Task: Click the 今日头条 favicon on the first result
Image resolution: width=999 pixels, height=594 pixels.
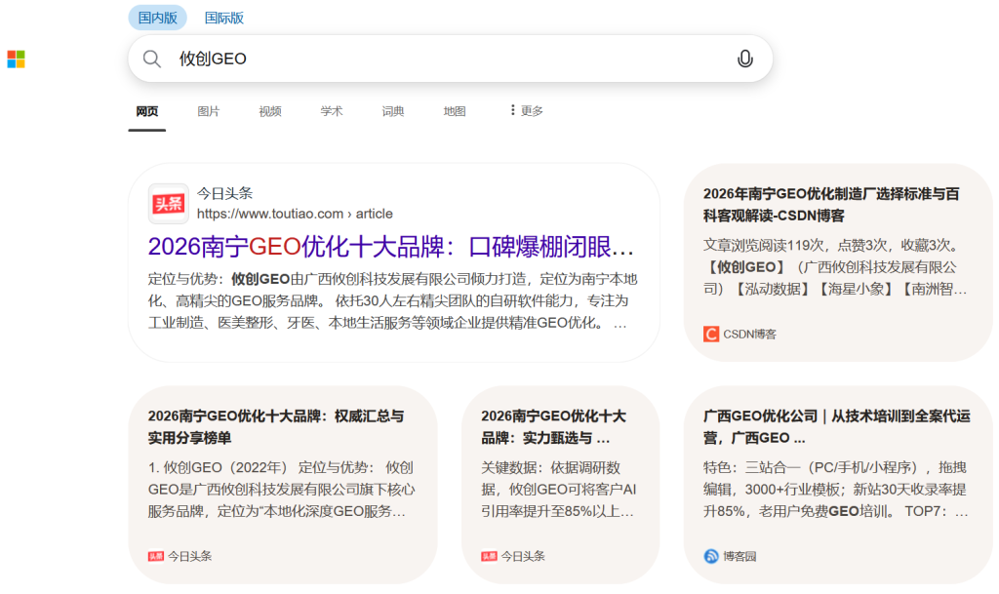Action: [168, 204]
